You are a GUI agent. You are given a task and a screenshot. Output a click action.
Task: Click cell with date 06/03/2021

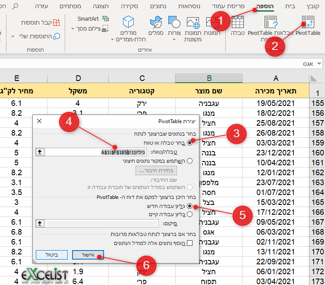276,232
